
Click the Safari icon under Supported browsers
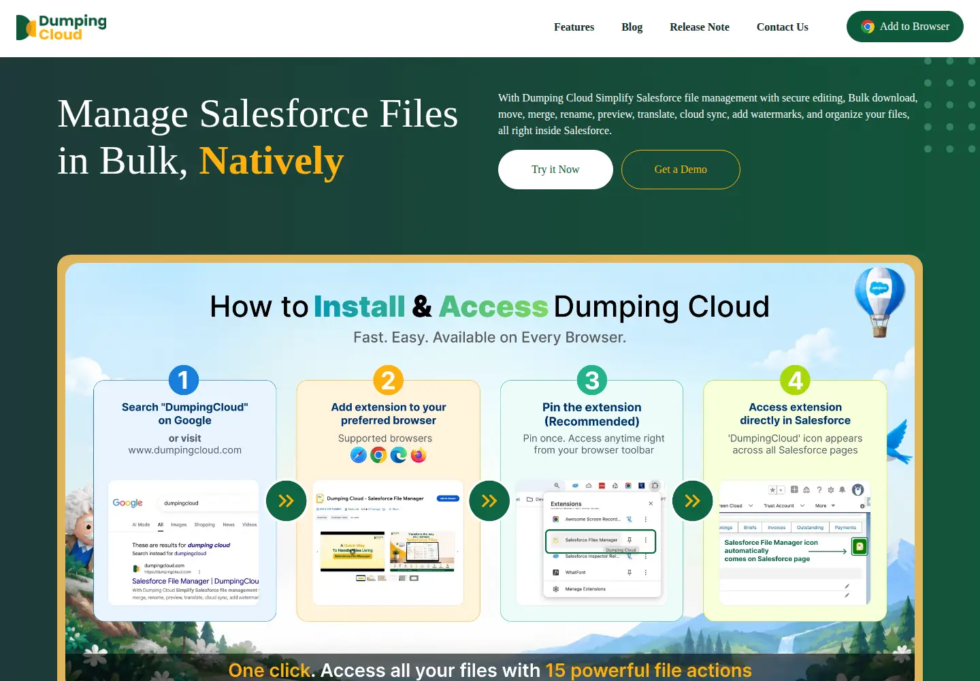pos(359,455)
